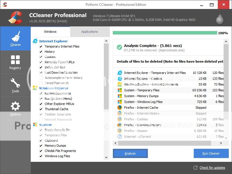Toggle the Recent Documents checkbox

point(41,93)
